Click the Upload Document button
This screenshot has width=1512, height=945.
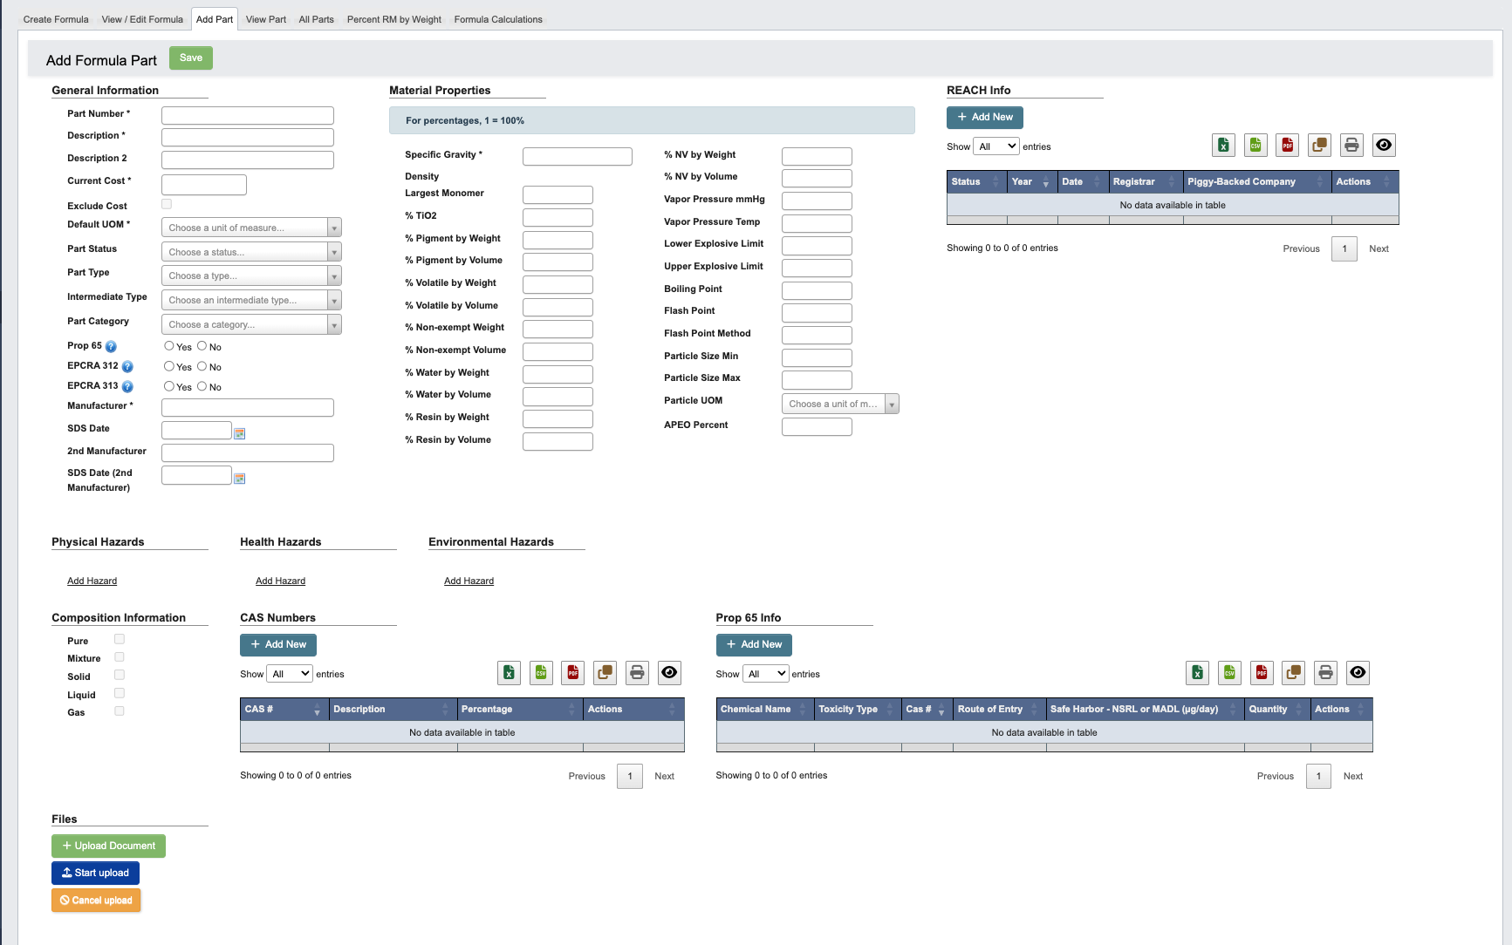pos(108,846)
